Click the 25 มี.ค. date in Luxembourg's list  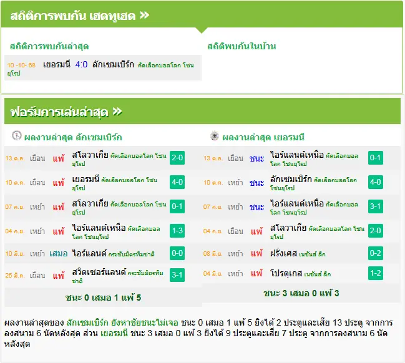click(x=15, y=276)
